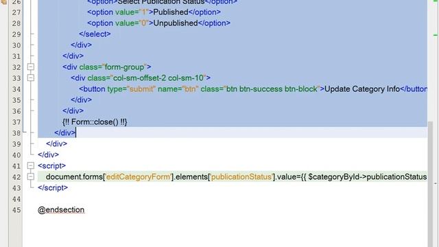Click the option value="1" attribute
This screenshot has height=247, width=439.
(132, 12)
